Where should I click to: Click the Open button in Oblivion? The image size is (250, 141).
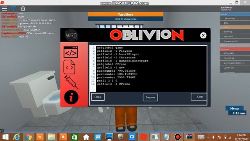tap(98, 97)
